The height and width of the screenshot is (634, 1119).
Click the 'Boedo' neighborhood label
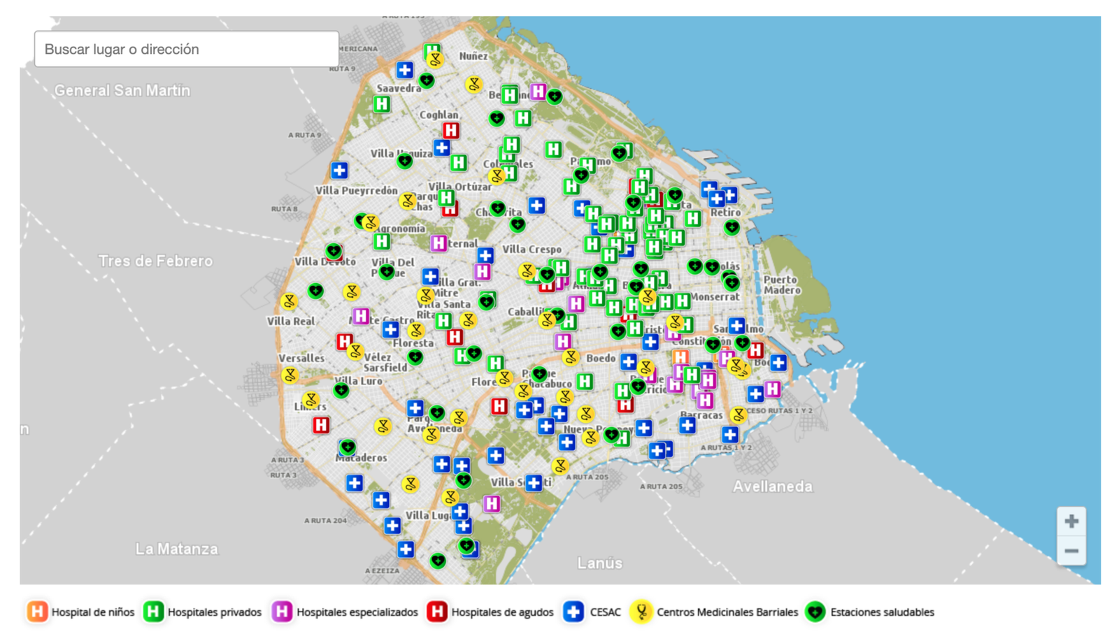601,358
